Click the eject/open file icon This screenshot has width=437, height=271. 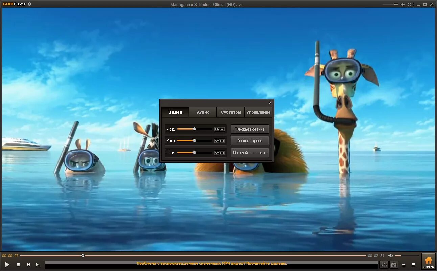coord(404,265)
